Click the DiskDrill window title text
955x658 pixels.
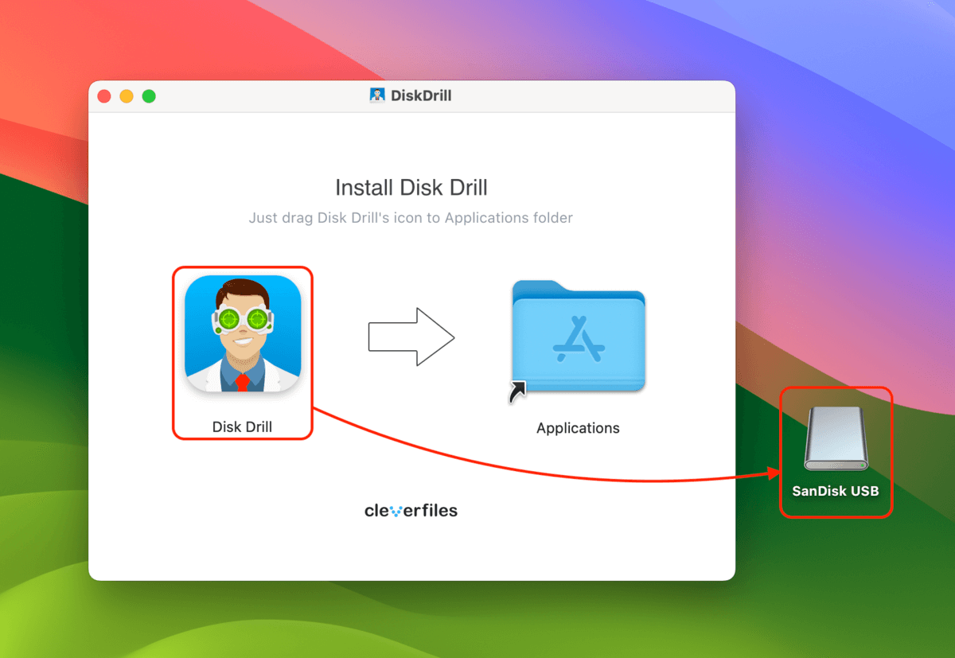(421, 95)
